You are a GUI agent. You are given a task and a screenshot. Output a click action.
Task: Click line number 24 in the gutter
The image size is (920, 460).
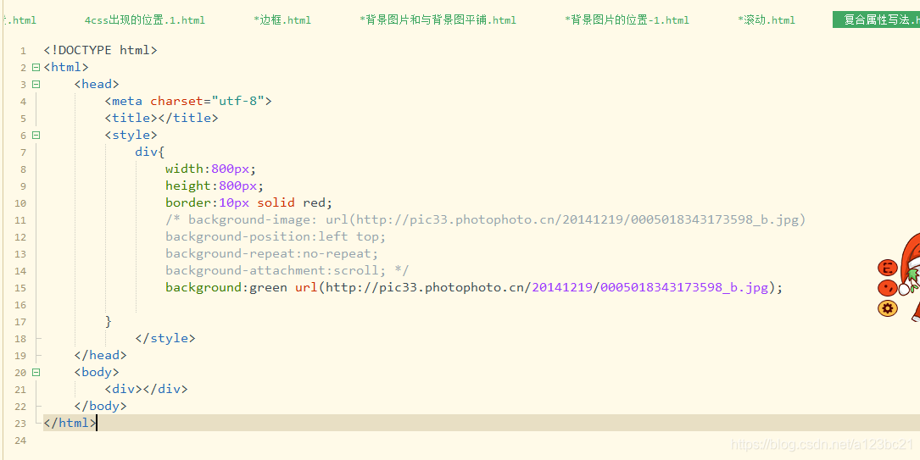[20, 440]
